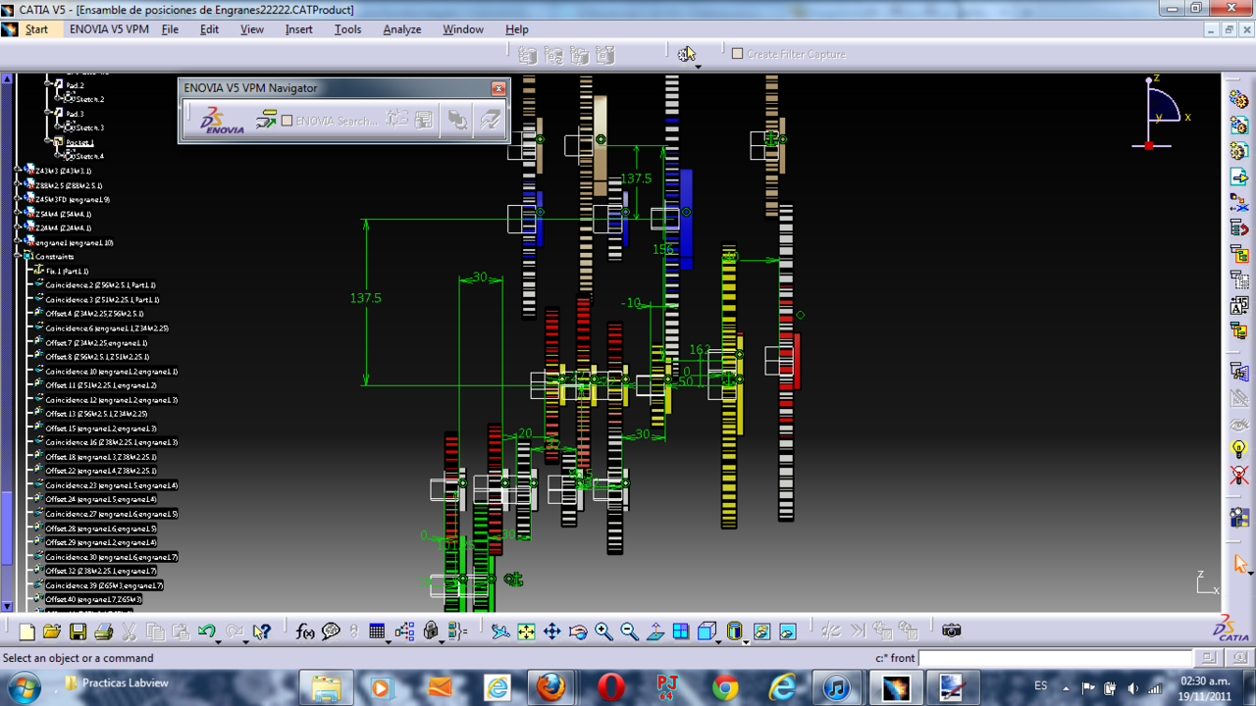Click the Fit All In view icon
The image size is (1256, 706).
coord(526,632)
